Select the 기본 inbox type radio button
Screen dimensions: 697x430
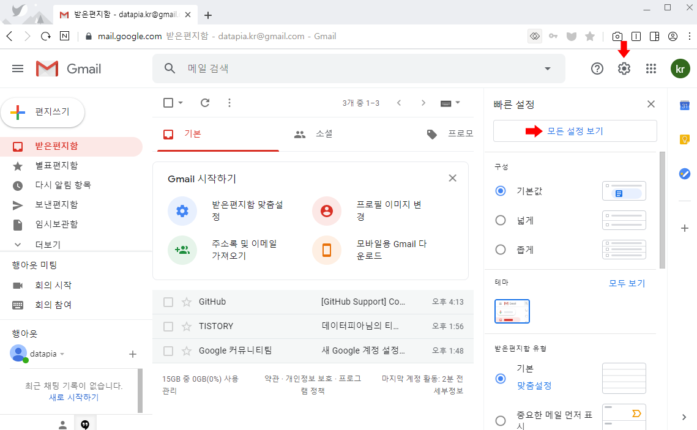pos(501,379)
